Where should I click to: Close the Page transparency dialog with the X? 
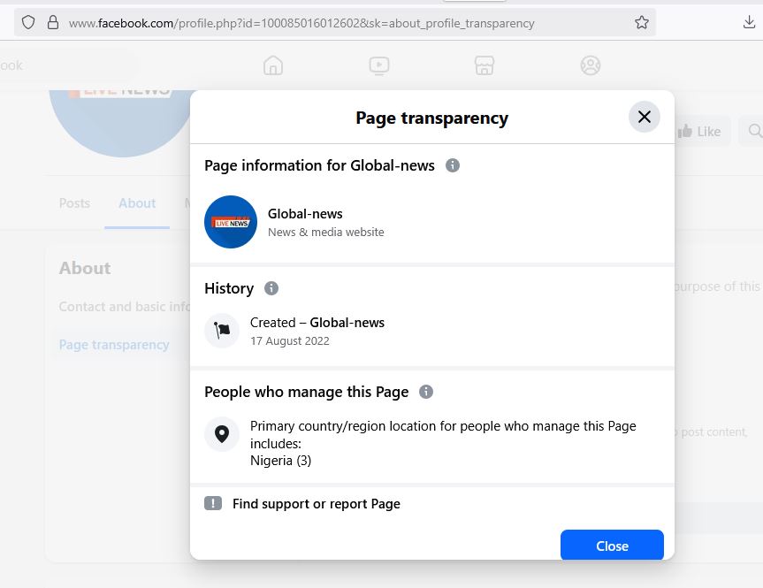pyautogui.click(x=644, y=117)
